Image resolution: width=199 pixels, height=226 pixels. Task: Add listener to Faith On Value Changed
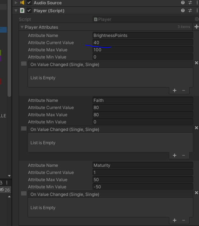click(x=175, y=155)
